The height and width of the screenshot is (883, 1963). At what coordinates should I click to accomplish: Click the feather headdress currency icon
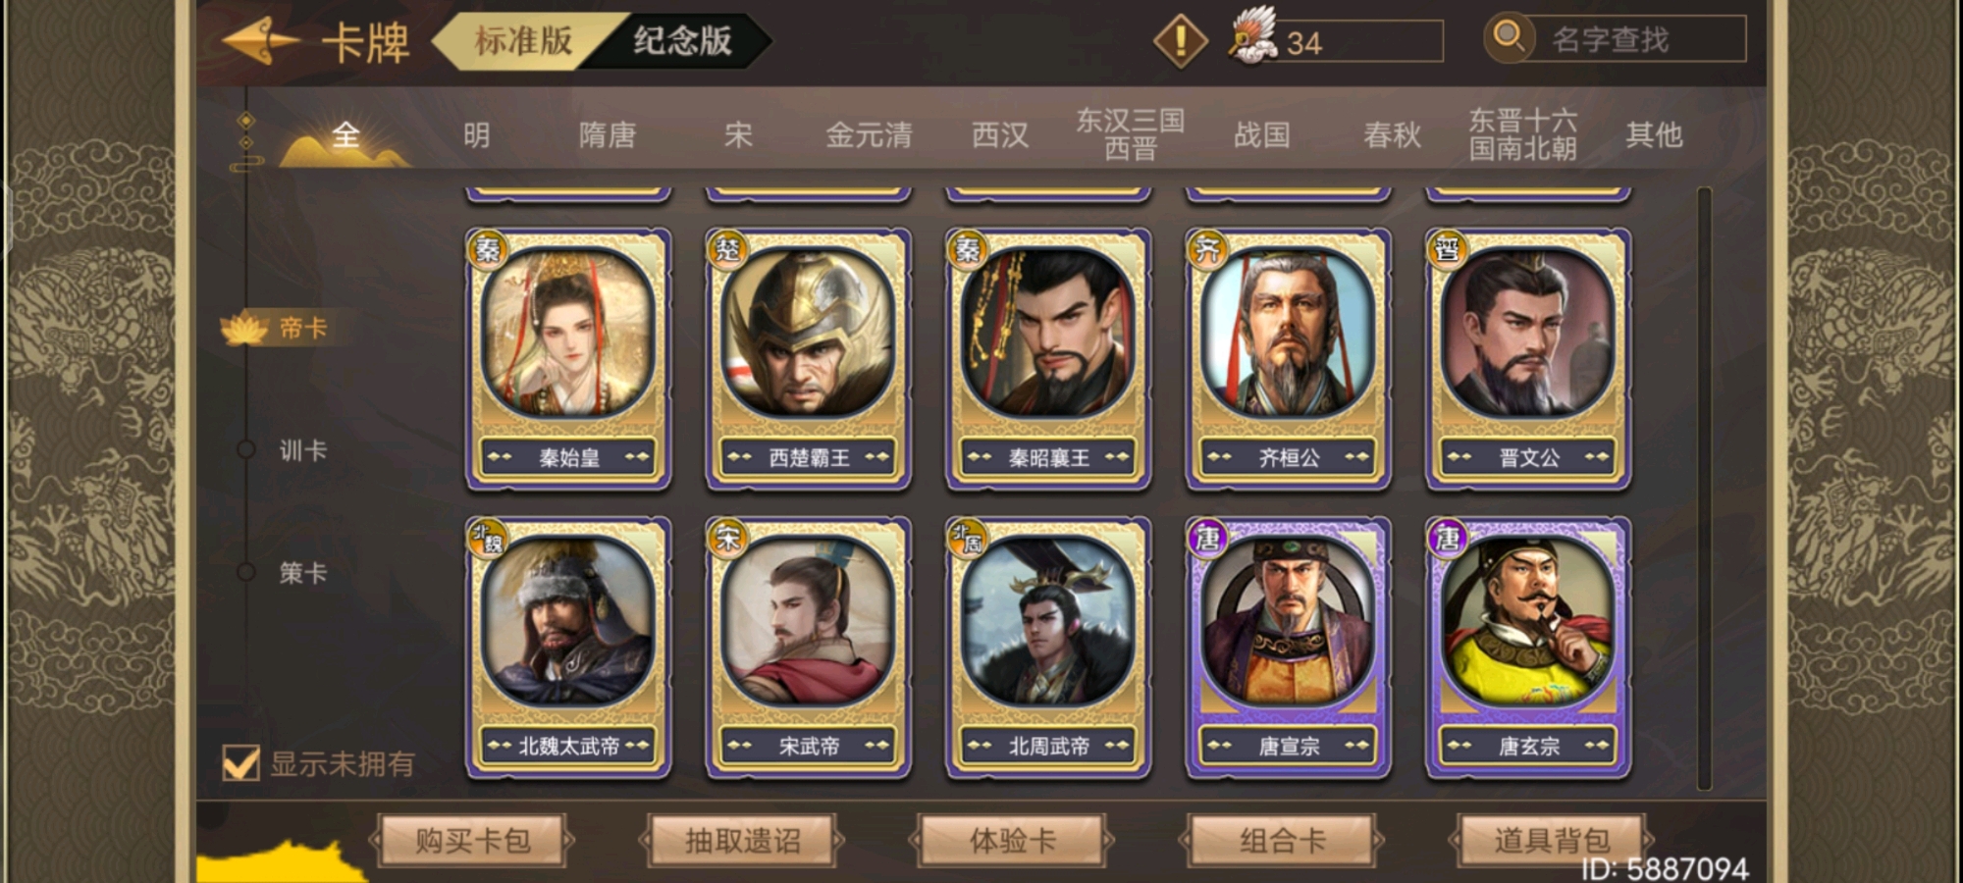tap(1253, 35)
